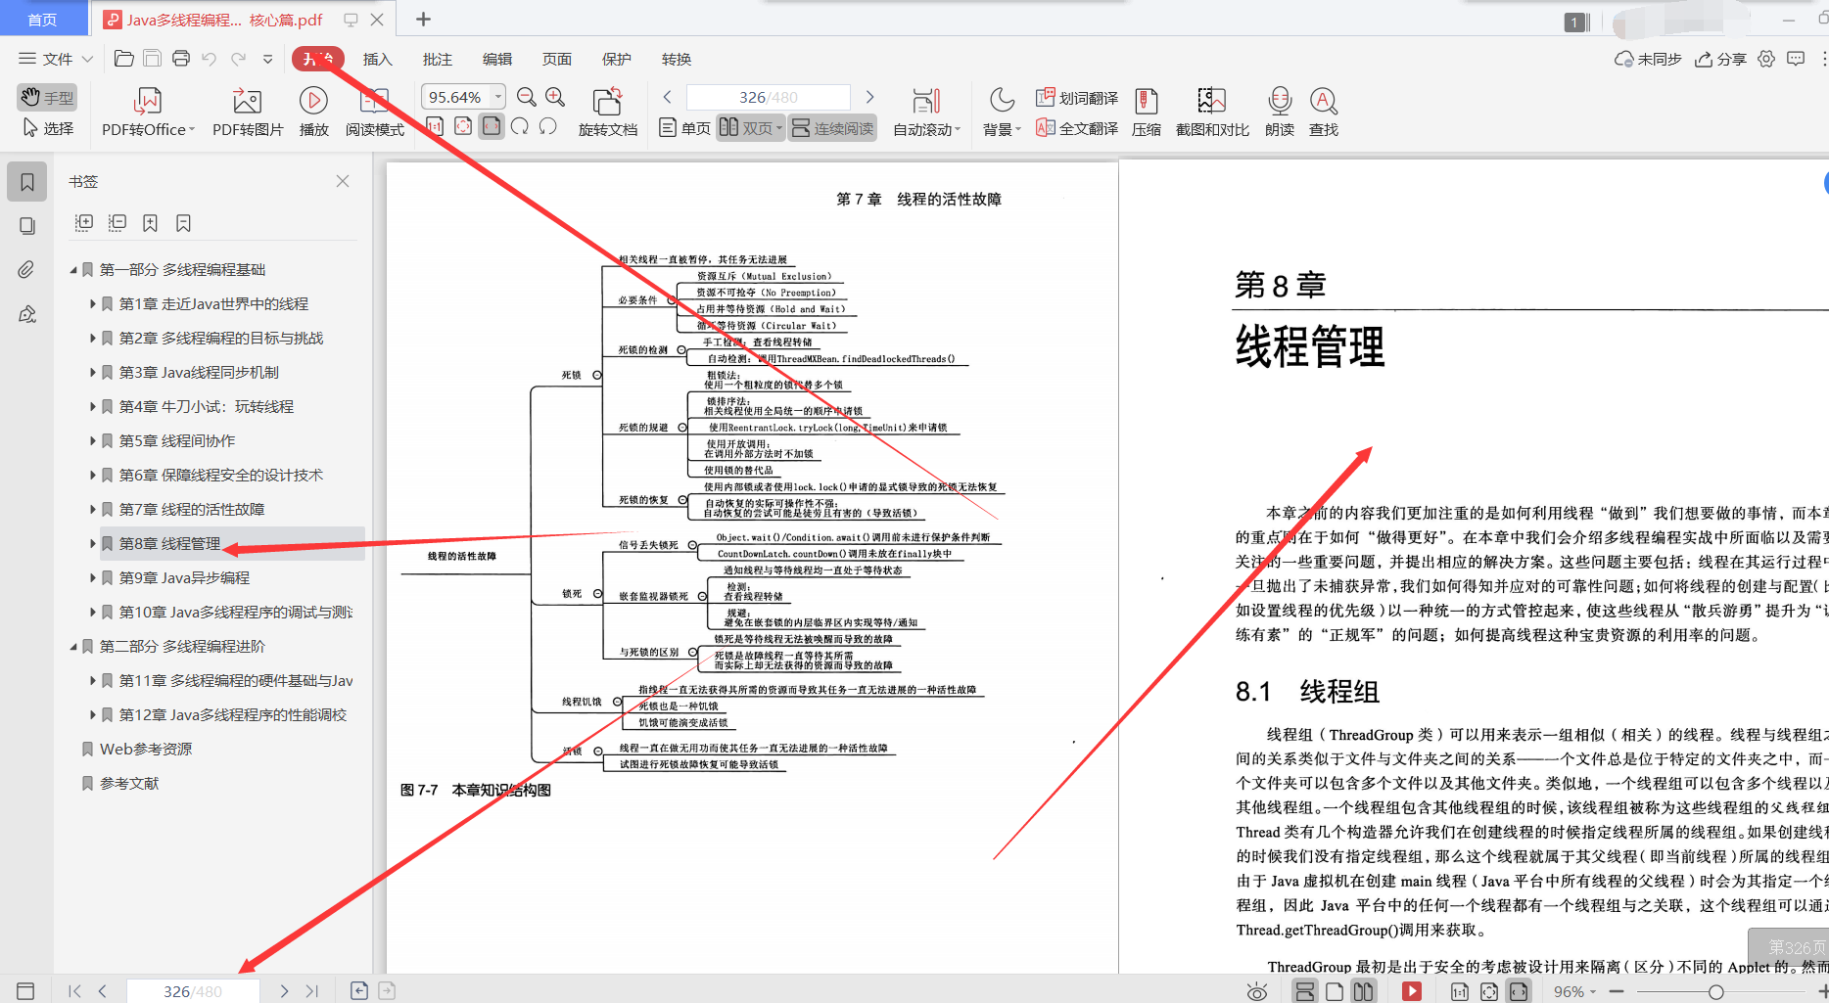Open attachments paperclip panel
Screen dimensions: 1829x1003
27,270
